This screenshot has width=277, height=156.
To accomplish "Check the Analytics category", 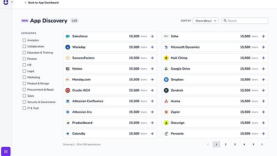I will (x=24, y=40).
